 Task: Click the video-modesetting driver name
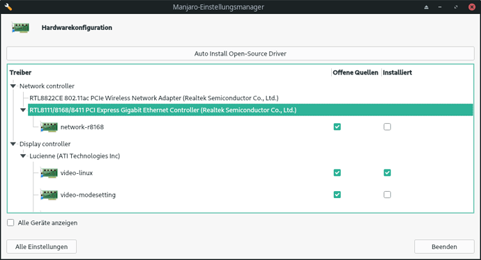click(x=88, y=195)
